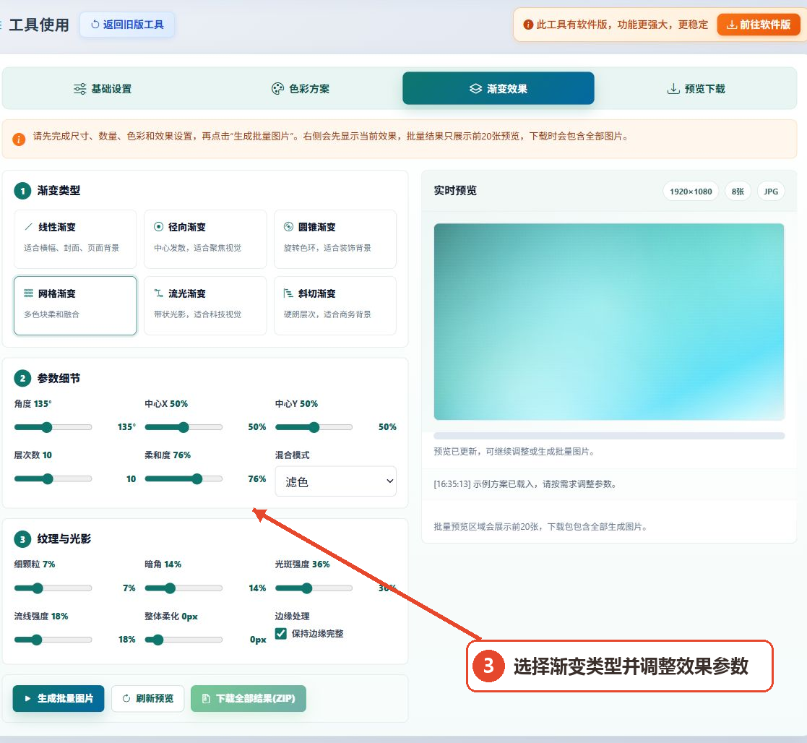This screenshot has height=743, width=807.
Task: Click the download icon in 预览下载 tab
Action: [673, 89]
